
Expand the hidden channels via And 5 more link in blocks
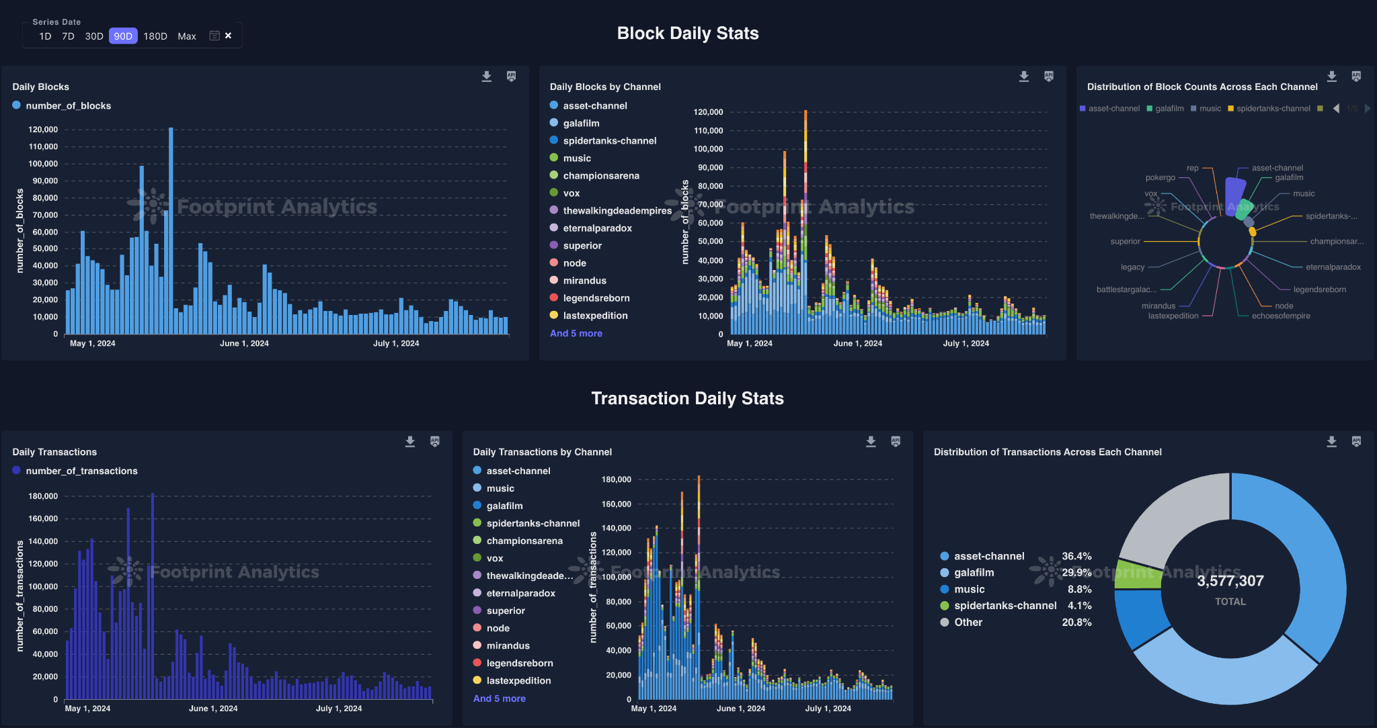pos(578,333)
